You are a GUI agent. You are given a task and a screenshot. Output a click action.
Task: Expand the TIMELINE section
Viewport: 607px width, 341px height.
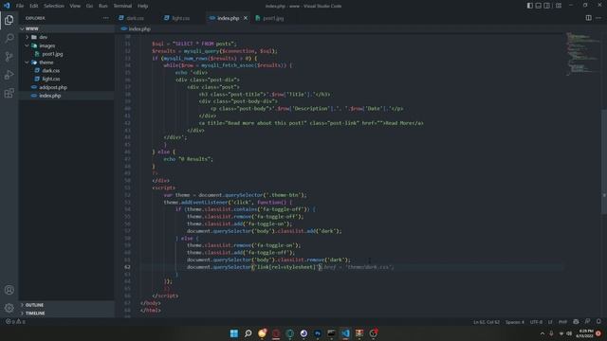pyautogui.click(x=34, y=314)
